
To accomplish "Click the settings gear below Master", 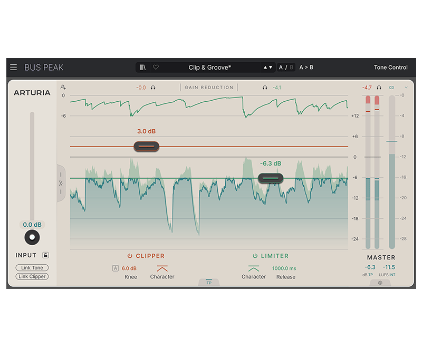I will point(381,283).
